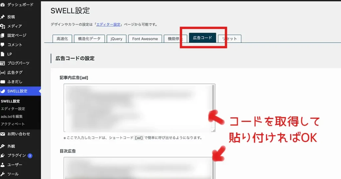Open the アクティベート submenu entry
This screenshot has height=179, width=341.
(x=13, y=124)
